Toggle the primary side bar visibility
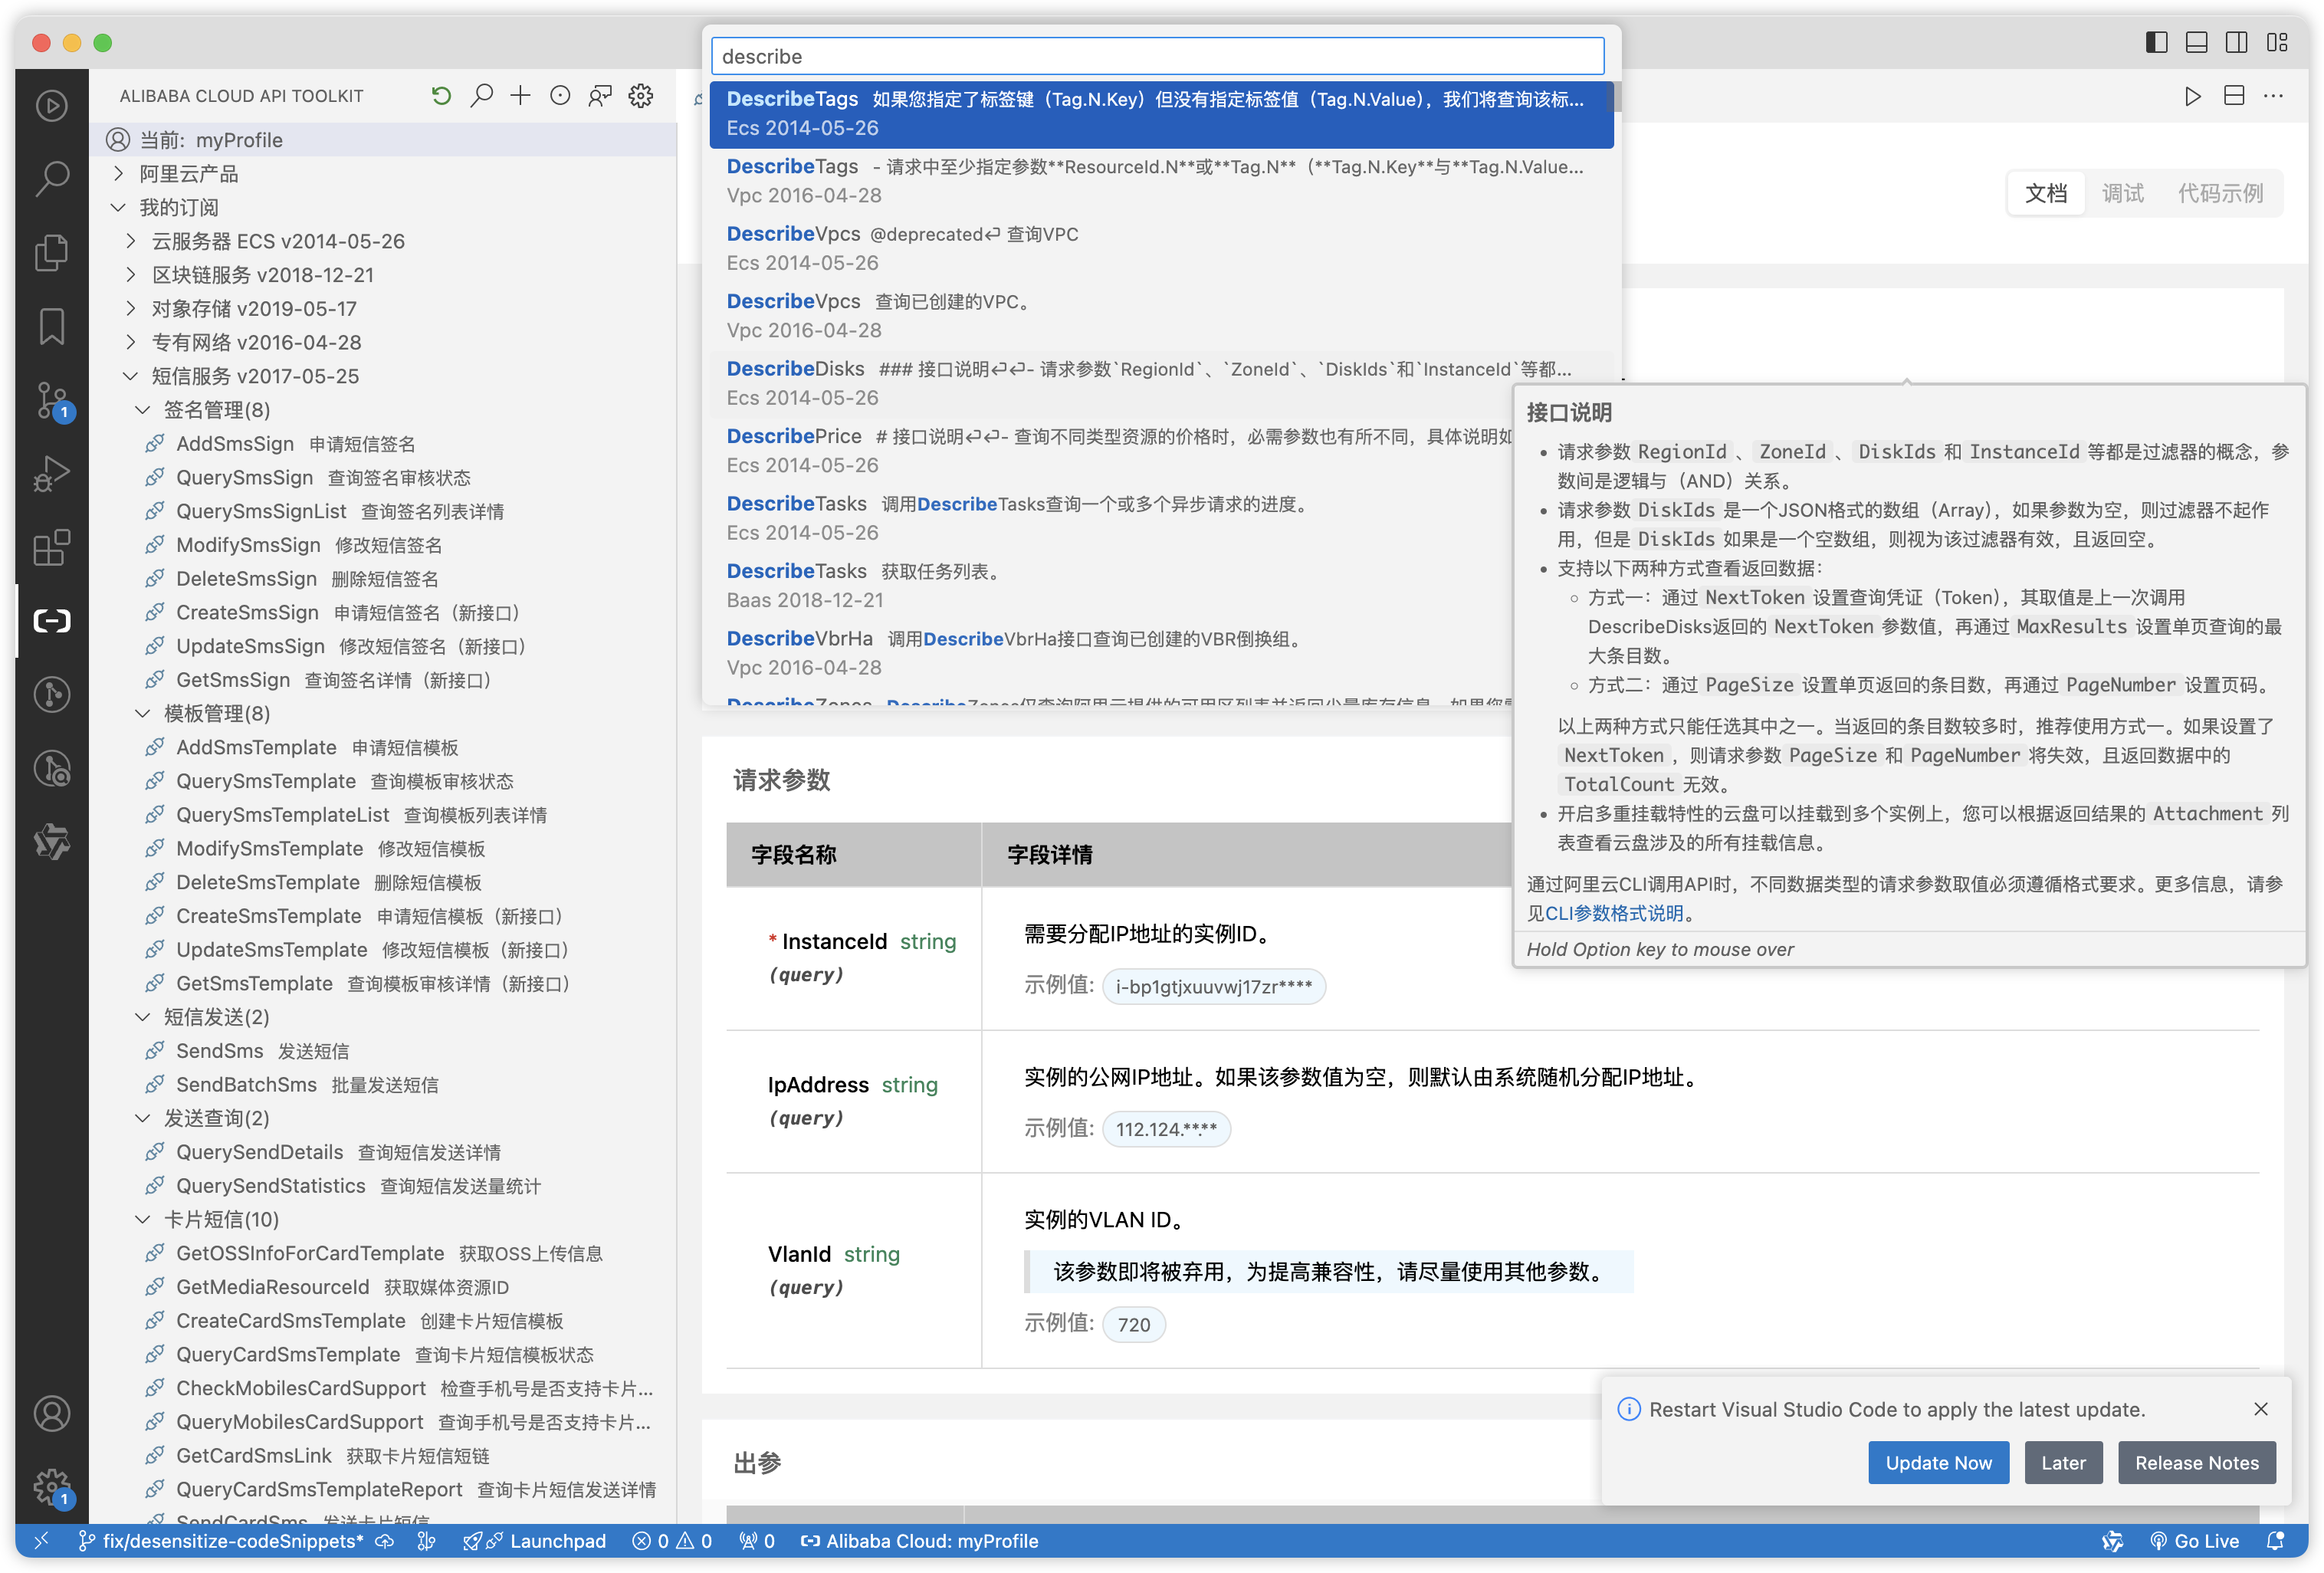The image size is (2324, 1573). tap(2156, 43)
